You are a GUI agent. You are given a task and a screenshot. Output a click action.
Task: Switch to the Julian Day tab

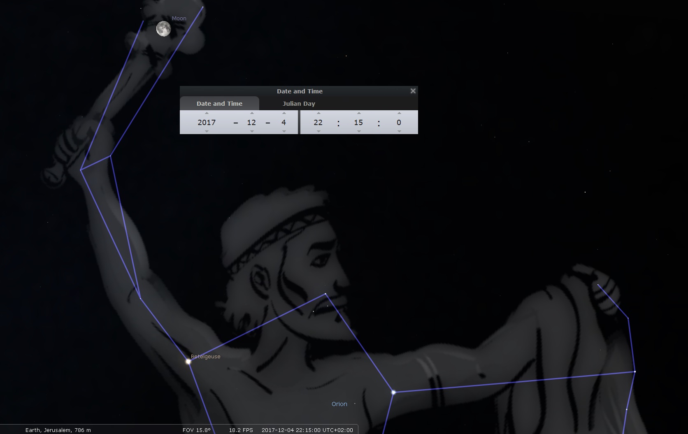point(299,104)
